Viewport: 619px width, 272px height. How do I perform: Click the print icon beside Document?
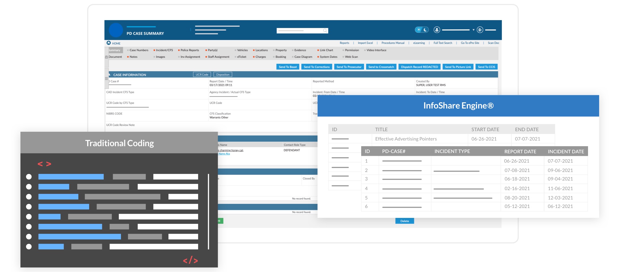tap(106, 57)
